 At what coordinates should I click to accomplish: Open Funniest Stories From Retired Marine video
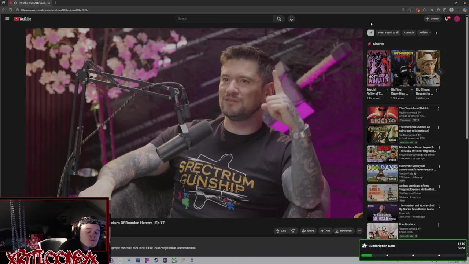point(382,212)
